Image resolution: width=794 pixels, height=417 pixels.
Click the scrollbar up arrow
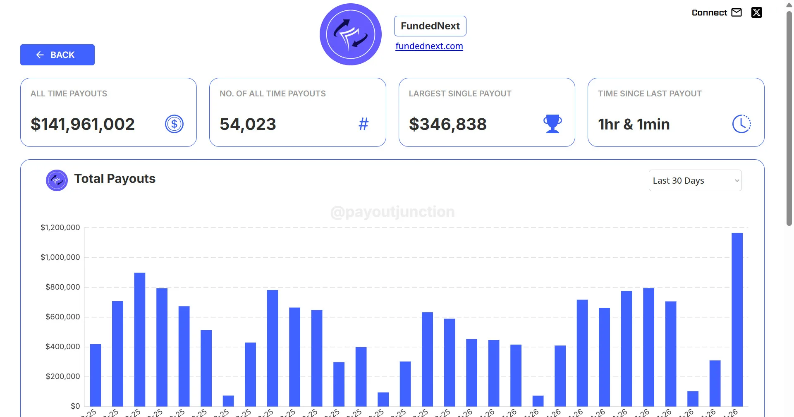pos(789,5)
